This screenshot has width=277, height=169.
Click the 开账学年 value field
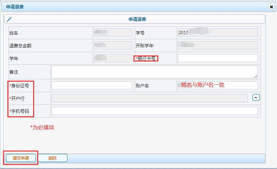[217, 45]
